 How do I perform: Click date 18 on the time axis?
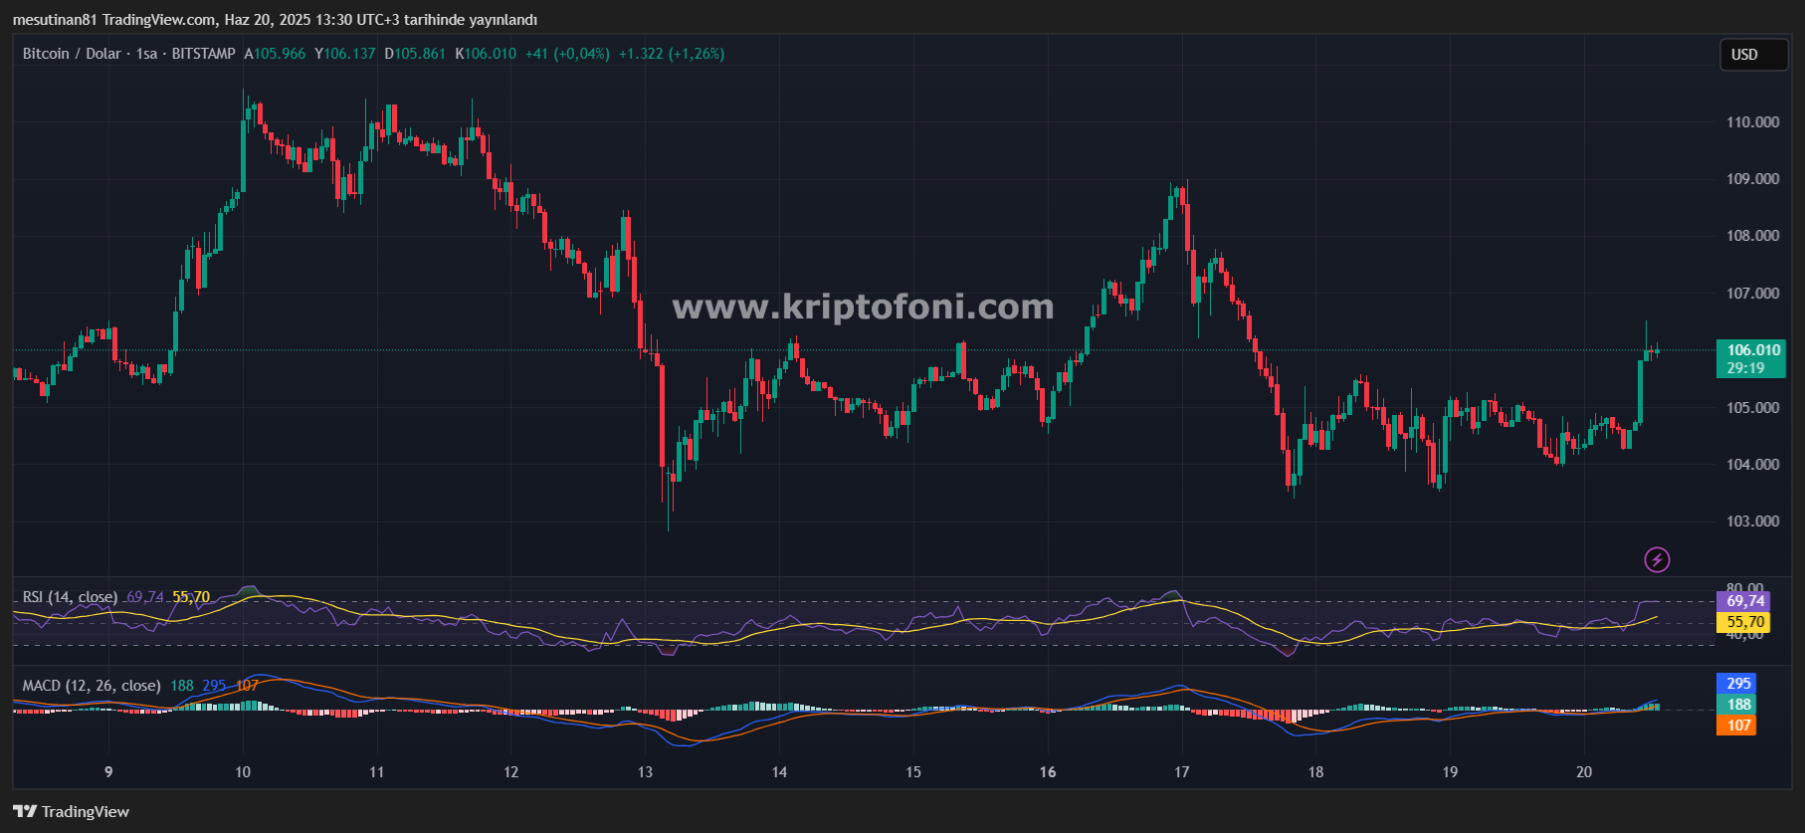1315,772
